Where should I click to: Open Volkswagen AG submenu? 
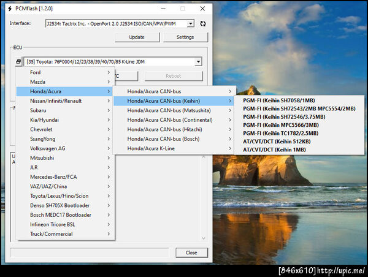[65, 148]
